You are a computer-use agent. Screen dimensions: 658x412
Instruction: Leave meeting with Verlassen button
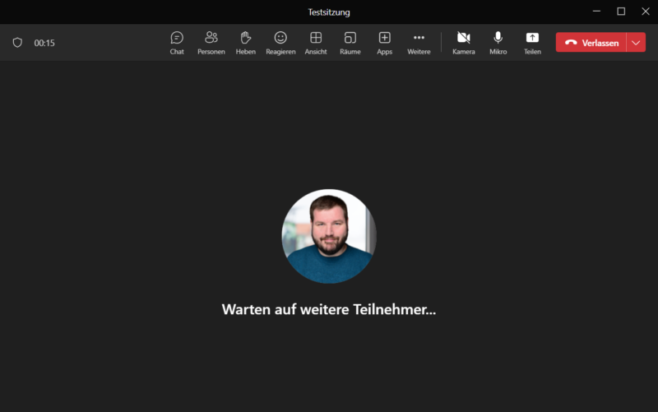(x=591, y=43)
